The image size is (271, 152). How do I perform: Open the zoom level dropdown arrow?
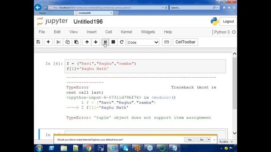(232, 142)
